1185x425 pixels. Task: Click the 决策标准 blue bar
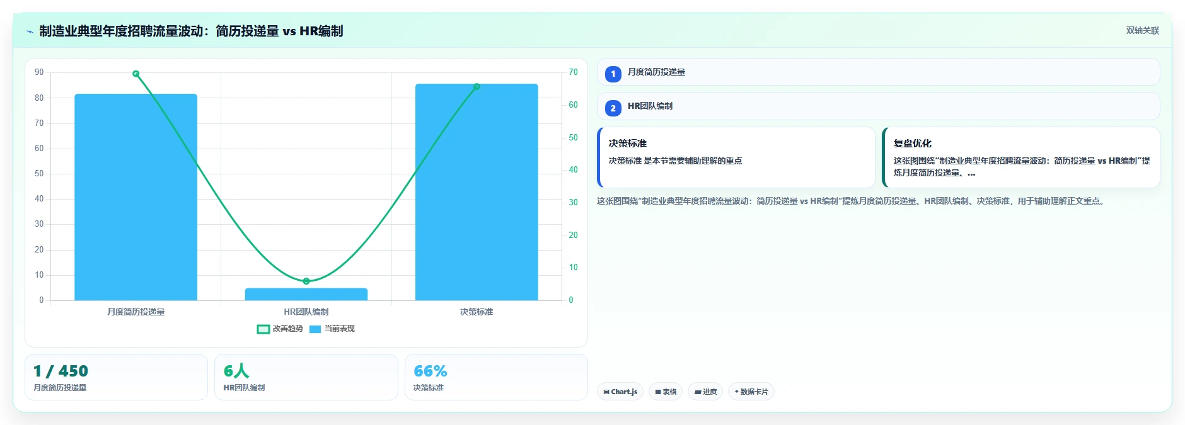tap(477, 192)
